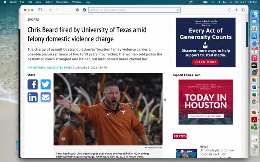Click the Learn More button

pyautogui.click(x=205, y=62)
